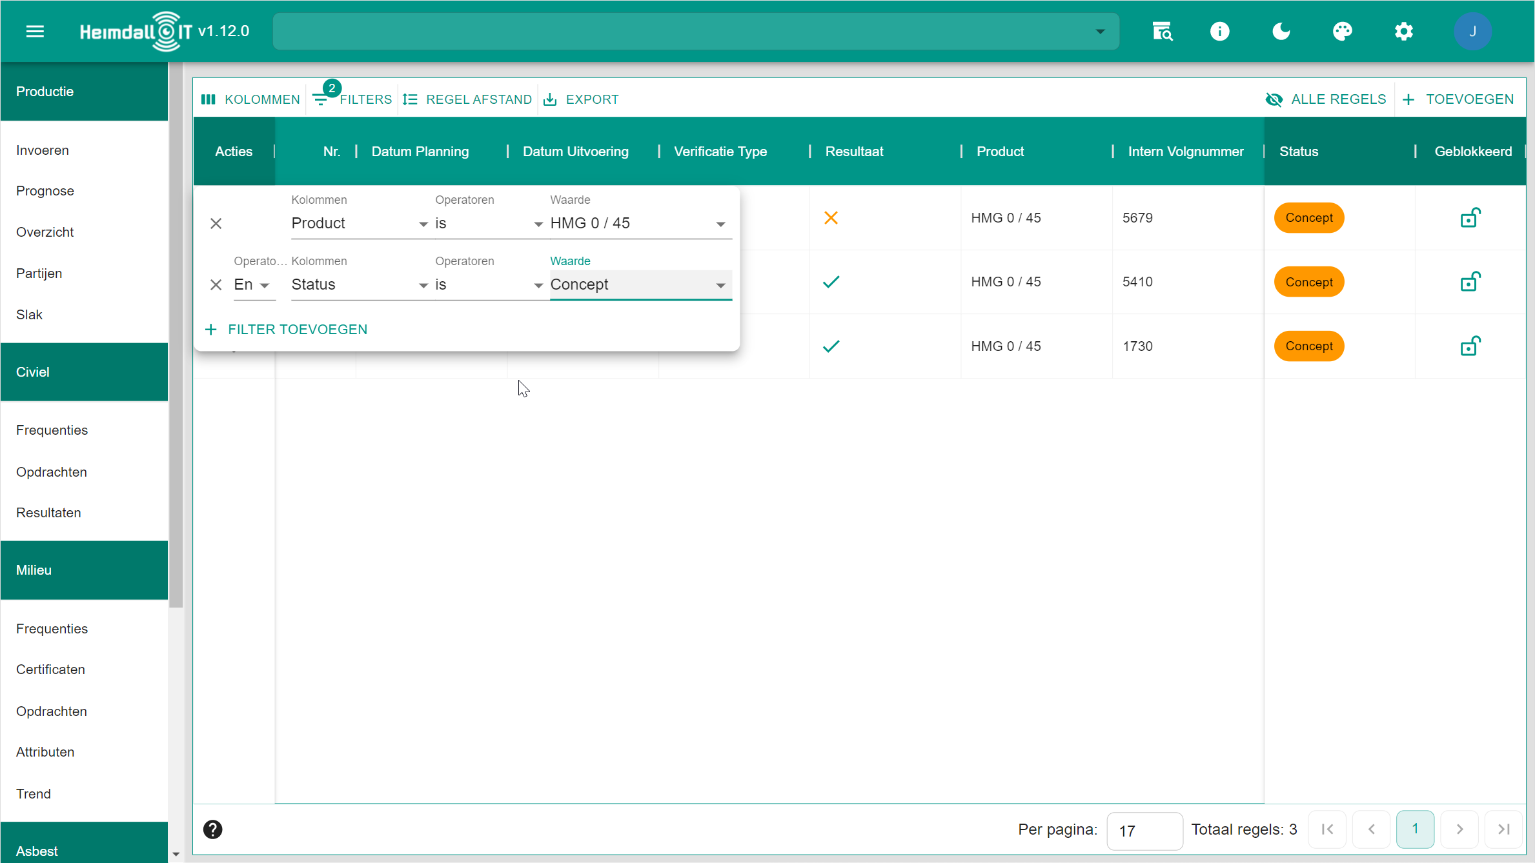
Task: Sort by Product column header
Action: tap(1000, 152)
